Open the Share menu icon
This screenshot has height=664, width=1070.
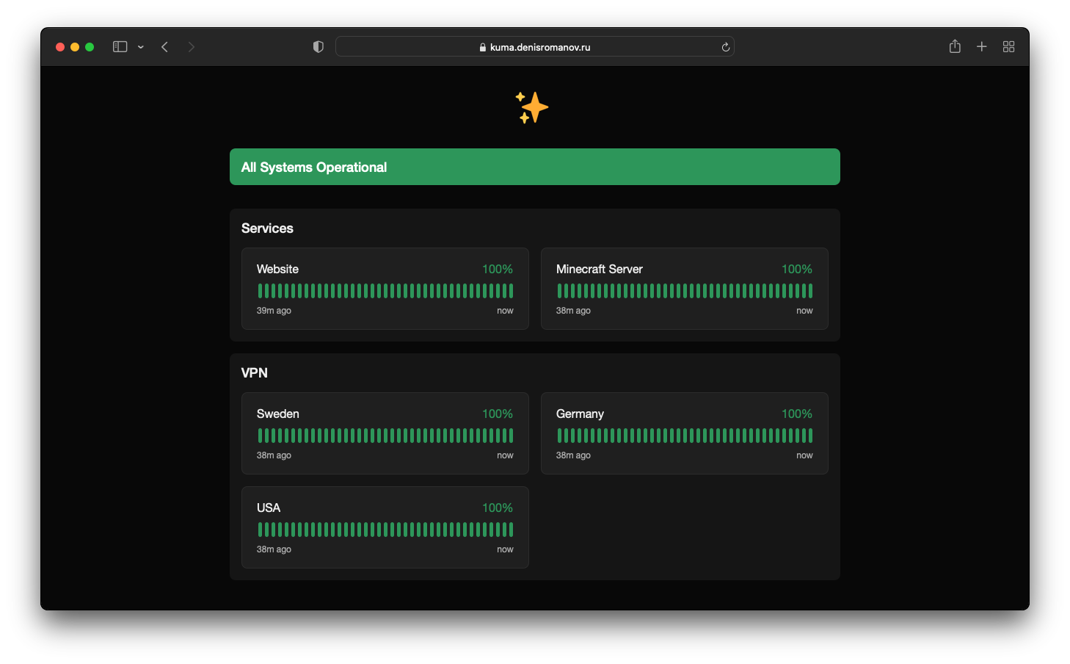(x=955, y=47)
